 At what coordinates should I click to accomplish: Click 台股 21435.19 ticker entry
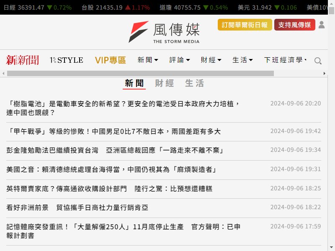click(x=116, y=8)
